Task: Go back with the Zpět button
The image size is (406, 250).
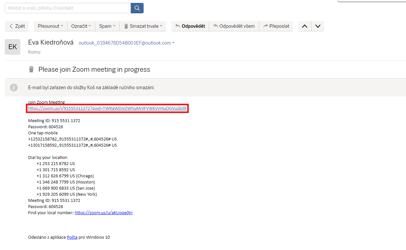Action: pyautogui.click(x=17, y=26)
